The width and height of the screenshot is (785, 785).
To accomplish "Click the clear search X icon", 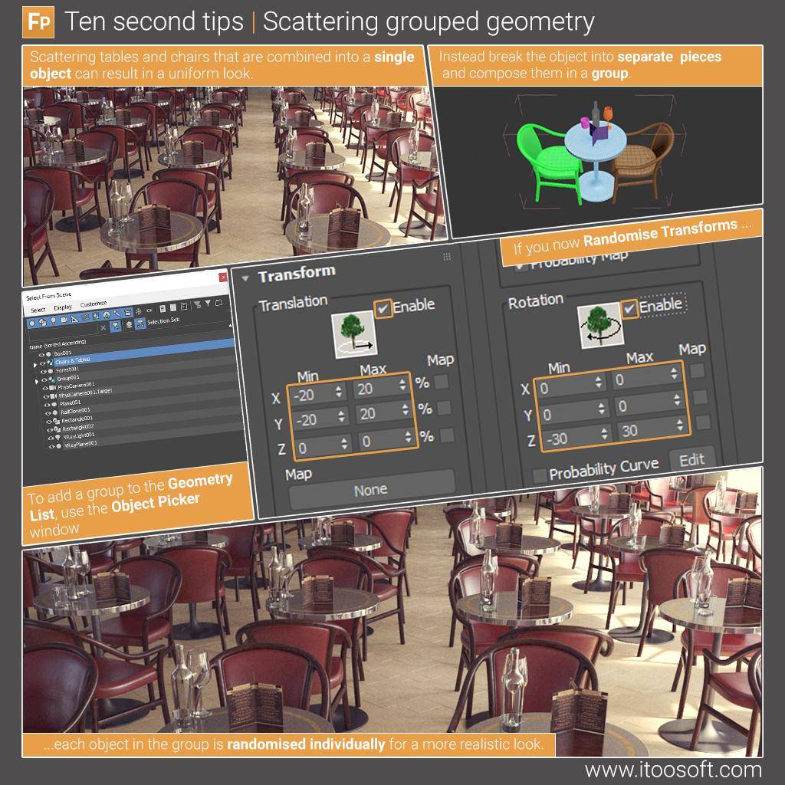I will pos(103,328).
